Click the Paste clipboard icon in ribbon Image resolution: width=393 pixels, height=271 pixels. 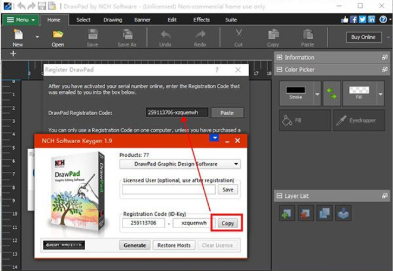point(308,34)
